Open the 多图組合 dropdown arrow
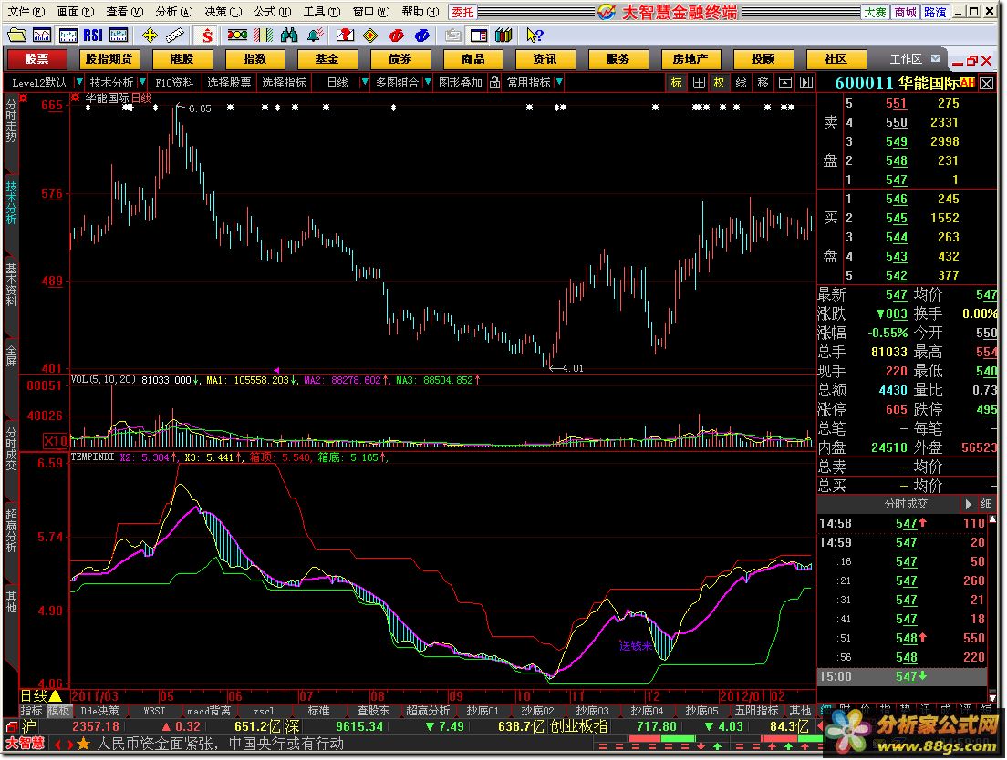 click(x=428, y=82)
